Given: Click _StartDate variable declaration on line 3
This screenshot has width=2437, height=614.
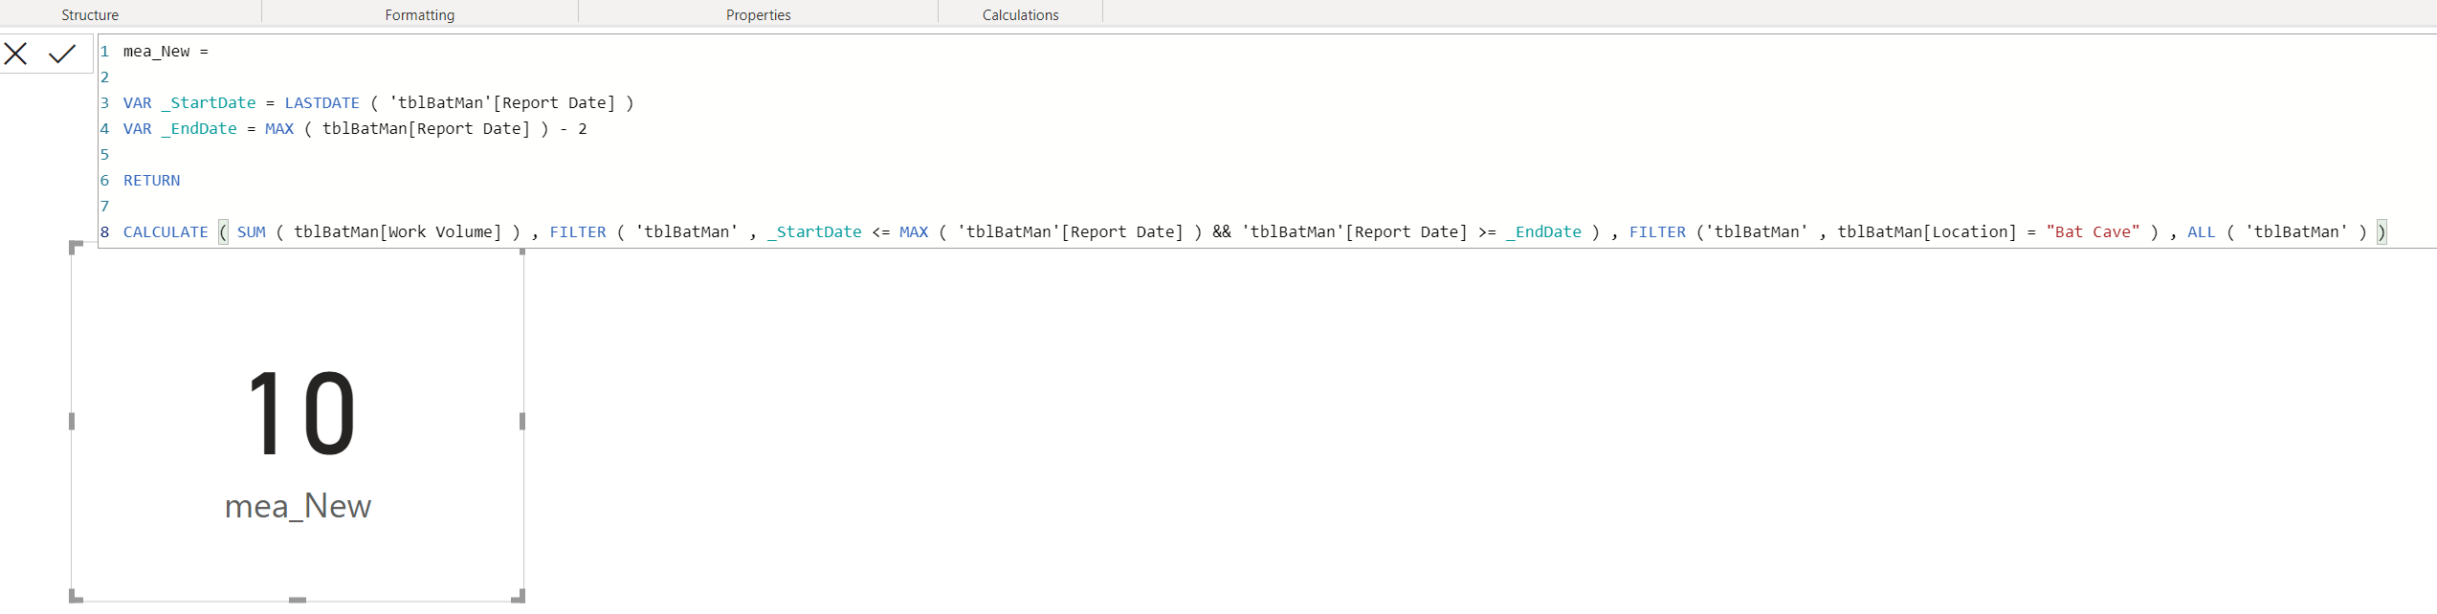Looking at the screenshot, I should tap(209, 103).
